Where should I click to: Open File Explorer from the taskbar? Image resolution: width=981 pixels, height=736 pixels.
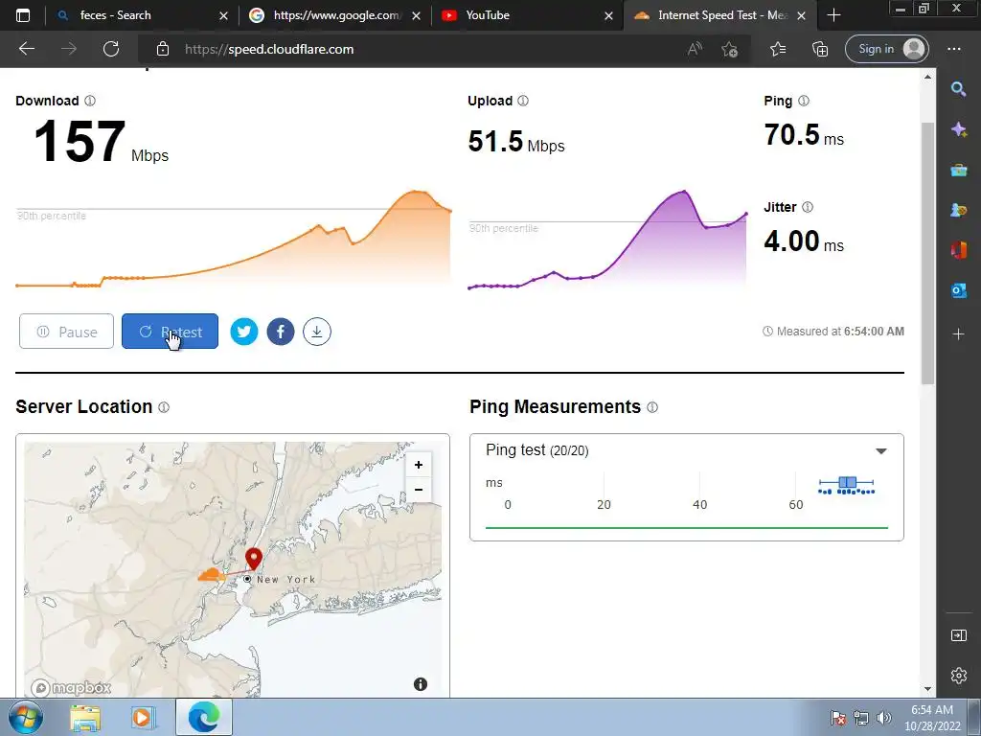pos(85,717)
